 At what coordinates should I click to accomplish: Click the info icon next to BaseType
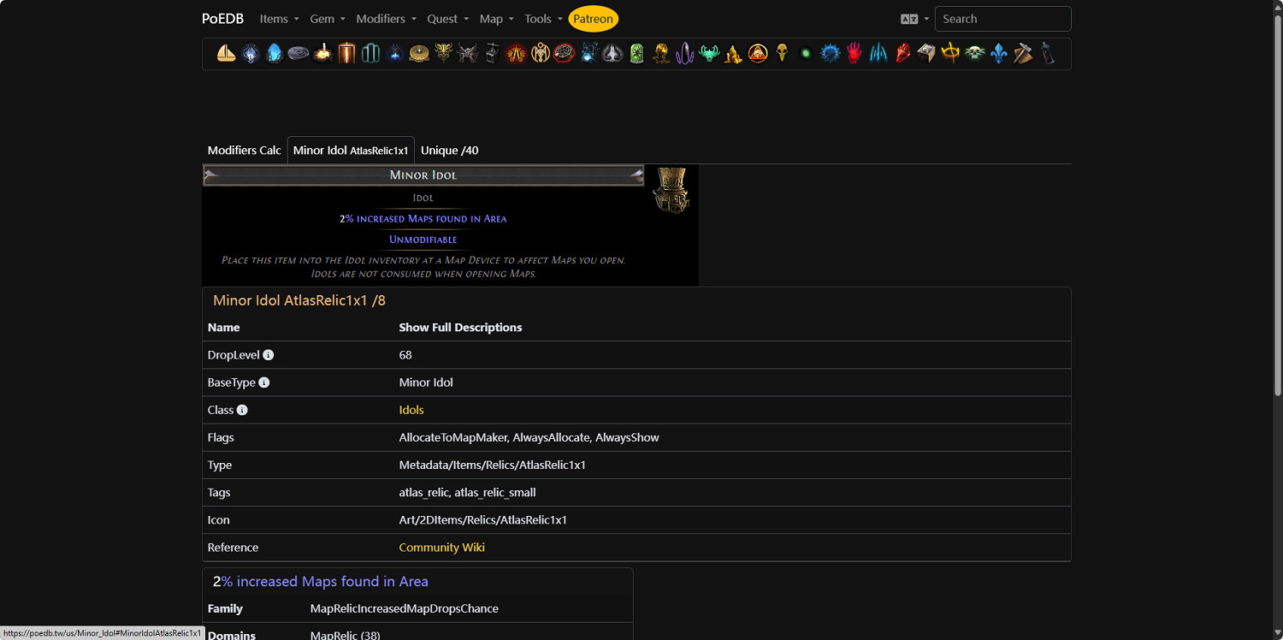264,382
